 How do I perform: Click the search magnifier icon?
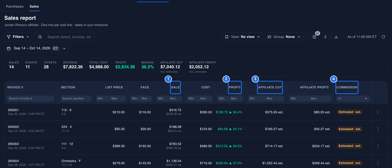tap(40, 37)
